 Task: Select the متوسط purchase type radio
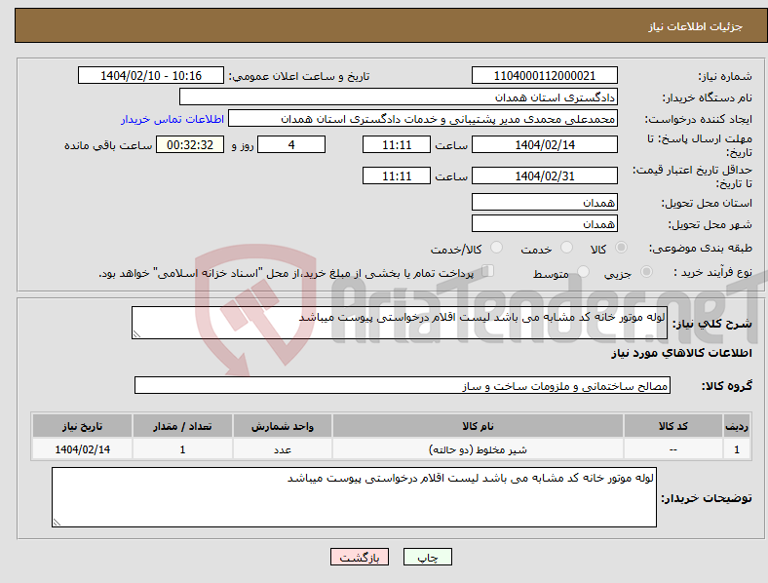pos(584,271)
